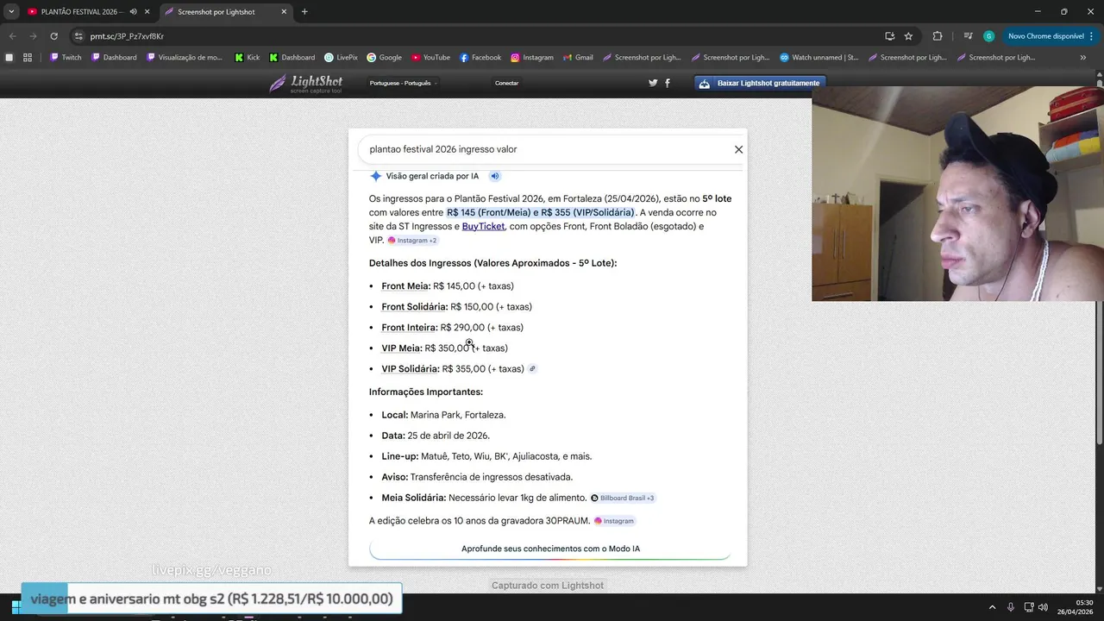Viewport: 1104px width, 621px height.
Task: Open the Lightshot Twitter icon
Action: (653, 83)
